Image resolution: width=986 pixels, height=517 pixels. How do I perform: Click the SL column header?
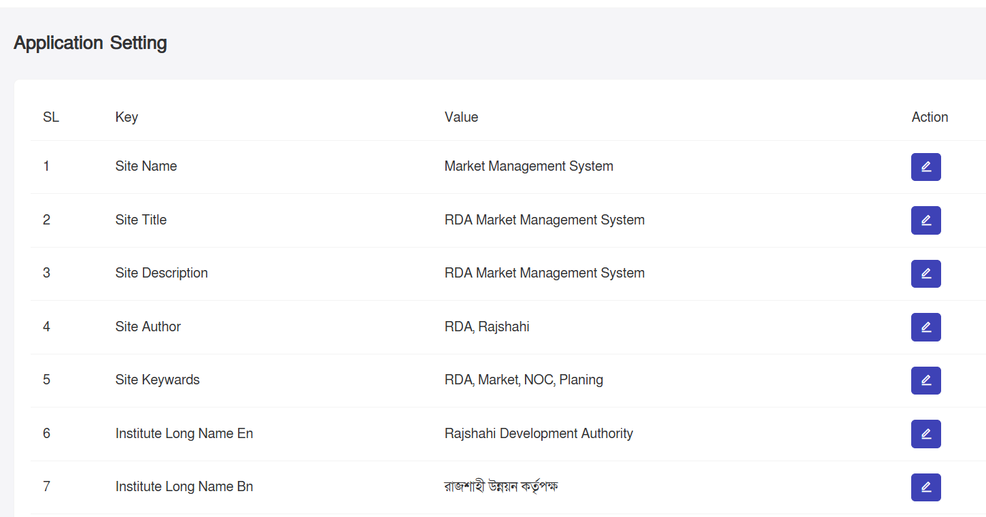(51, 117)
